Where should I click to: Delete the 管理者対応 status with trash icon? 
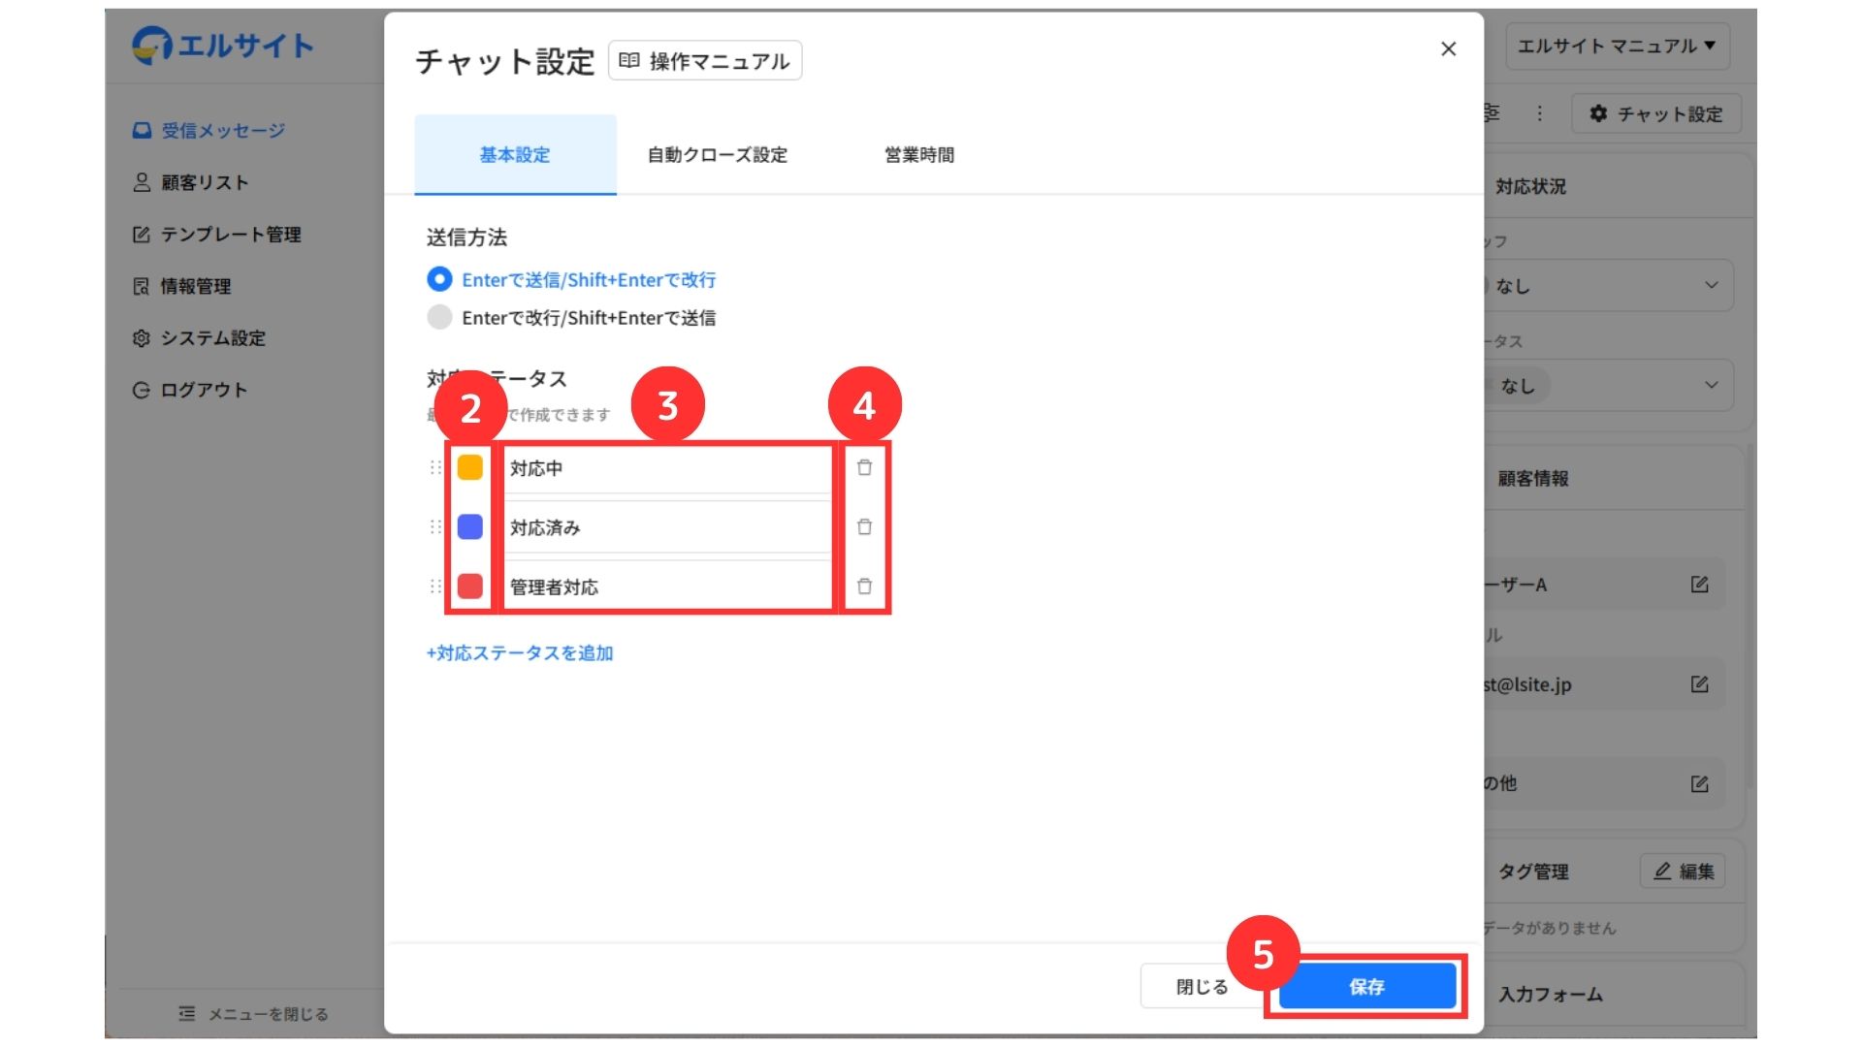tap(864, 587)
